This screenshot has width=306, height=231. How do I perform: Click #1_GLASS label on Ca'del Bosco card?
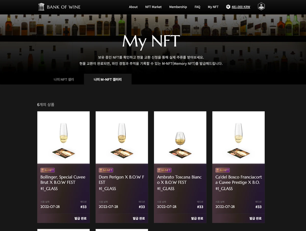pos(224,189)
